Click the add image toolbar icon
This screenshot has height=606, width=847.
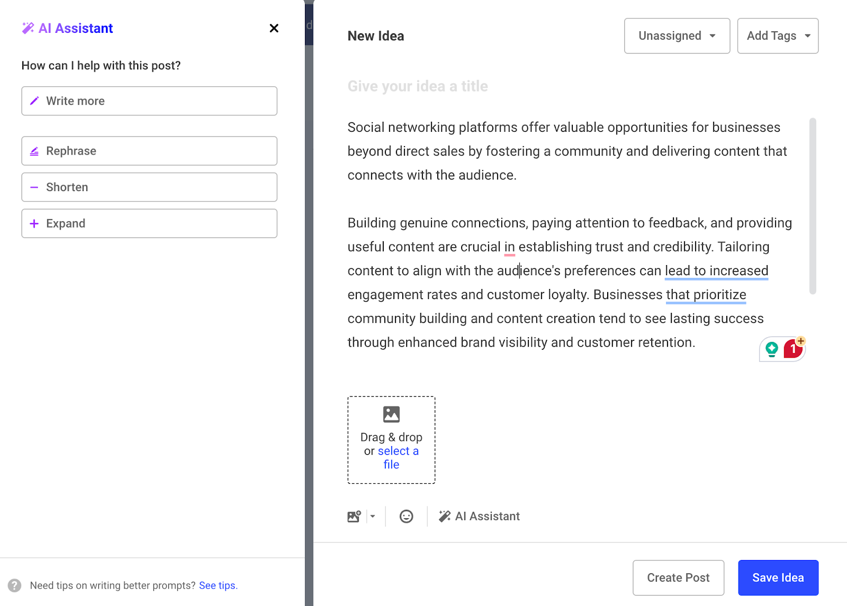354,516
